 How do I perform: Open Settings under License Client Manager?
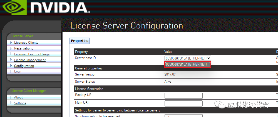pos(20,103)
